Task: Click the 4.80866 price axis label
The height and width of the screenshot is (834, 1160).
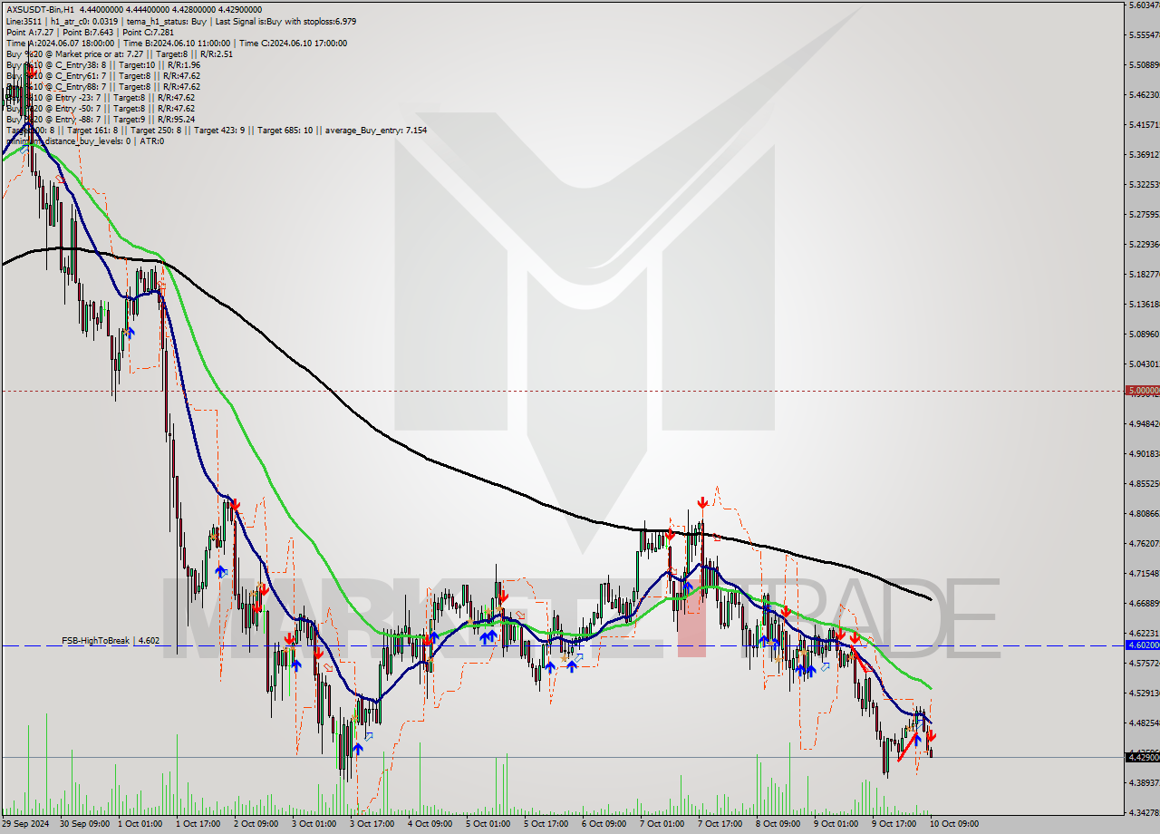Action: [x=1144, y=513]
